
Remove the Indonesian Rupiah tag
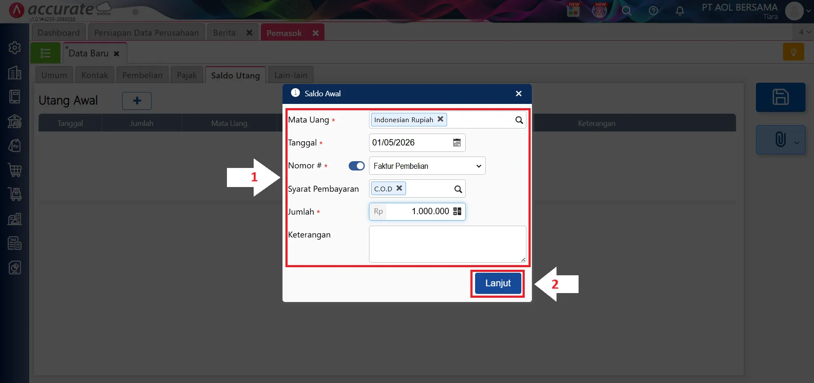440,119
